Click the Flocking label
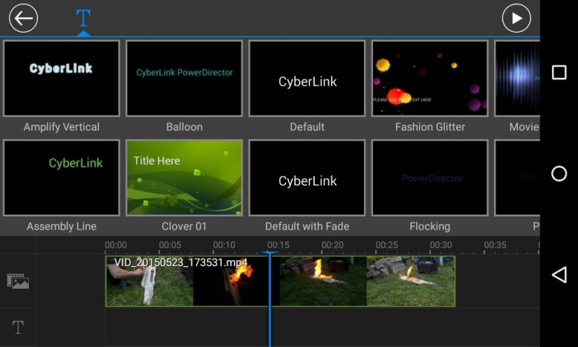Image resolution: width=578 pixels, height=347 pixels. (430, 226)
